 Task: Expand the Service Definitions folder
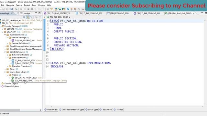point(7,43)
